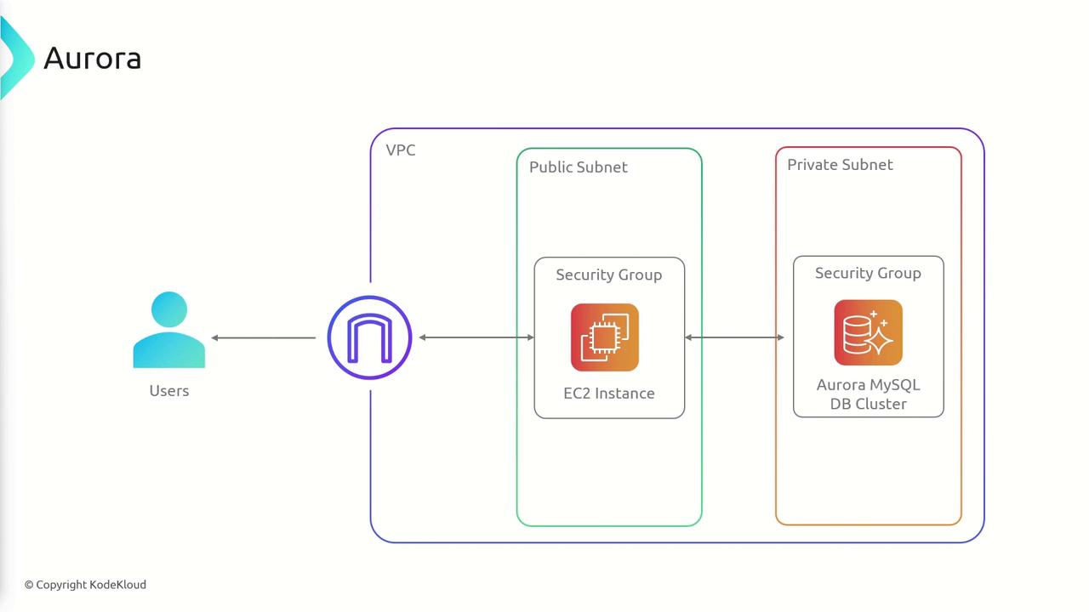
Task: Select the Aurora database cluster icon
Action: tap(868, 332)
